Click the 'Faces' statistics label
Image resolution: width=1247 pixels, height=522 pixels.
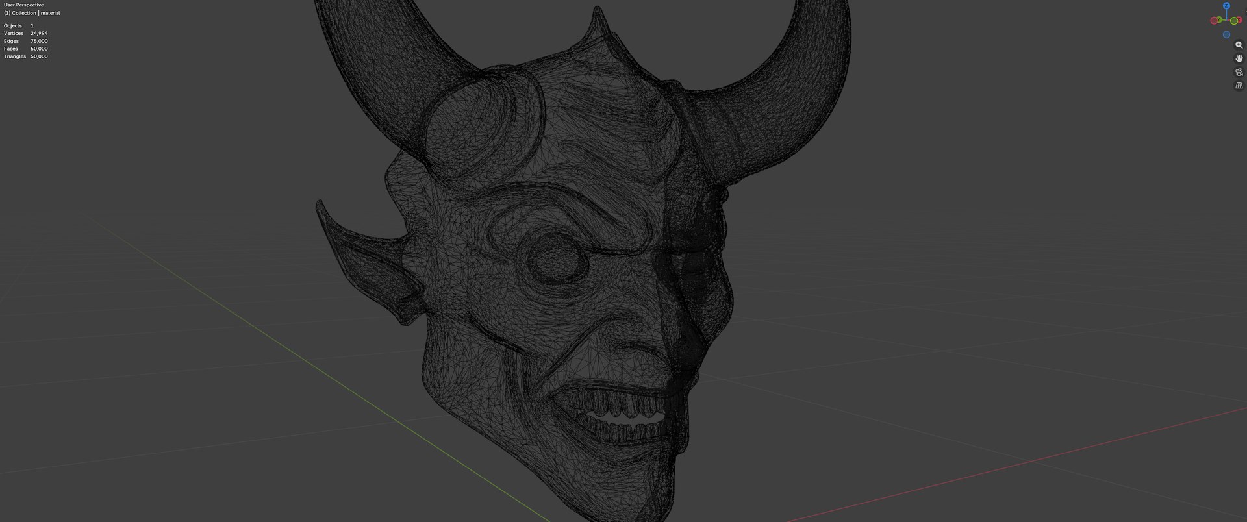(x=11, y=49)
